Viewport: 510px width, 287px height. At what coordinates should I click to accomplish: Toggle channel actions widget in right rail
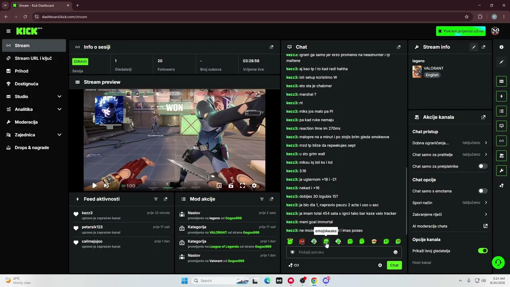click(x=501, y=155)
